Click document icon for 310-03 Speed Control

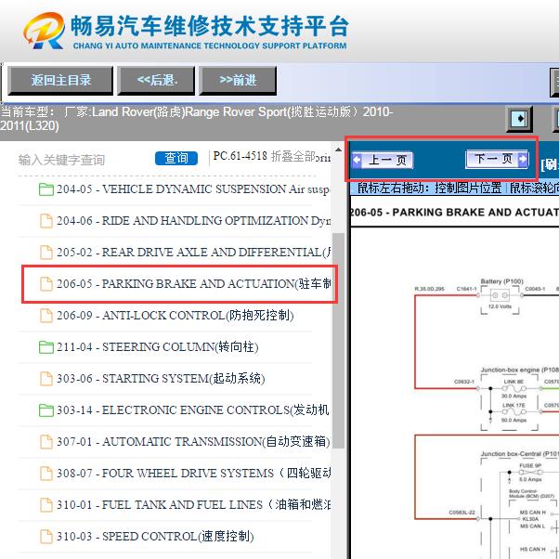click(46, 536)
